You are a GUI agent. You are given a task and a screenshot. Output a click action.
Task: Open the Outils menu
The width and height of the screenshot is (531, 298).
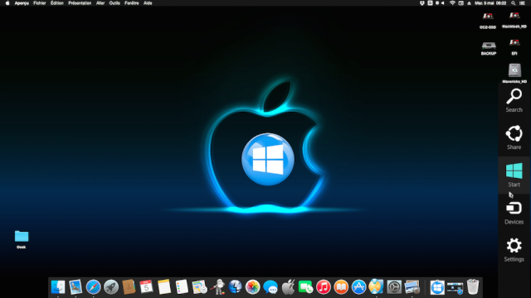coord(114,3)
